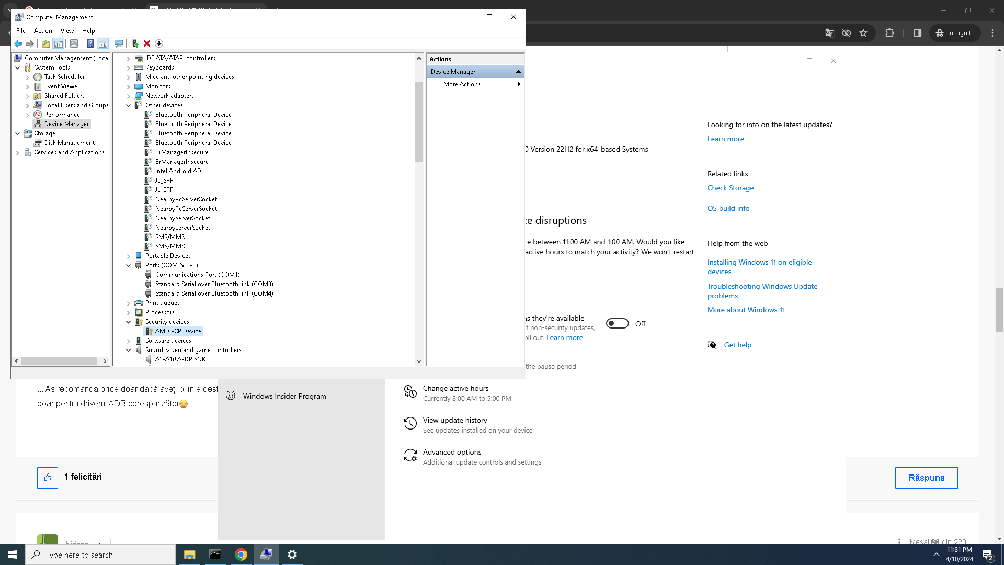The height and width of the screenshot is (565, 1004).
Task: Click More Actions in Actions pane
Action: coord(462,84)
